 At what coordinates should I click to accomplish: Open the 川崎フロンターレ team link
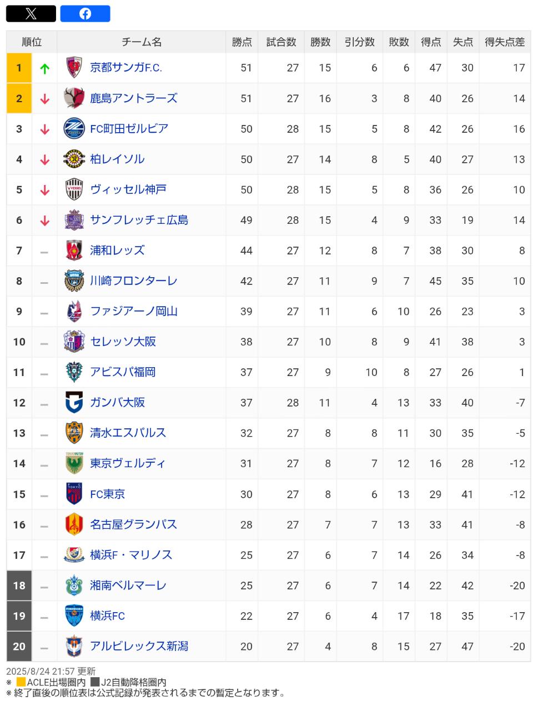(133, 281)
